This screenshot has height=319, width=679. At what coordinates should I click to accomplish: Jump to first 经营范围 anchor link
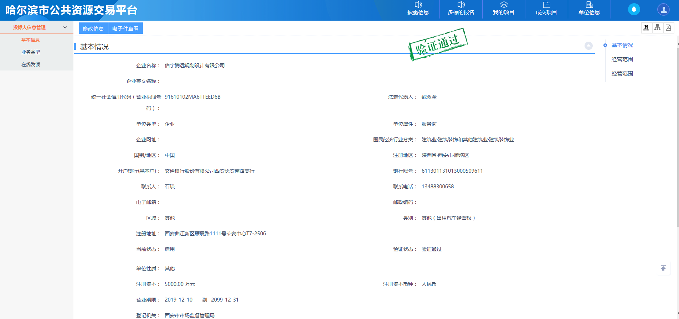(x=622, y=59)
